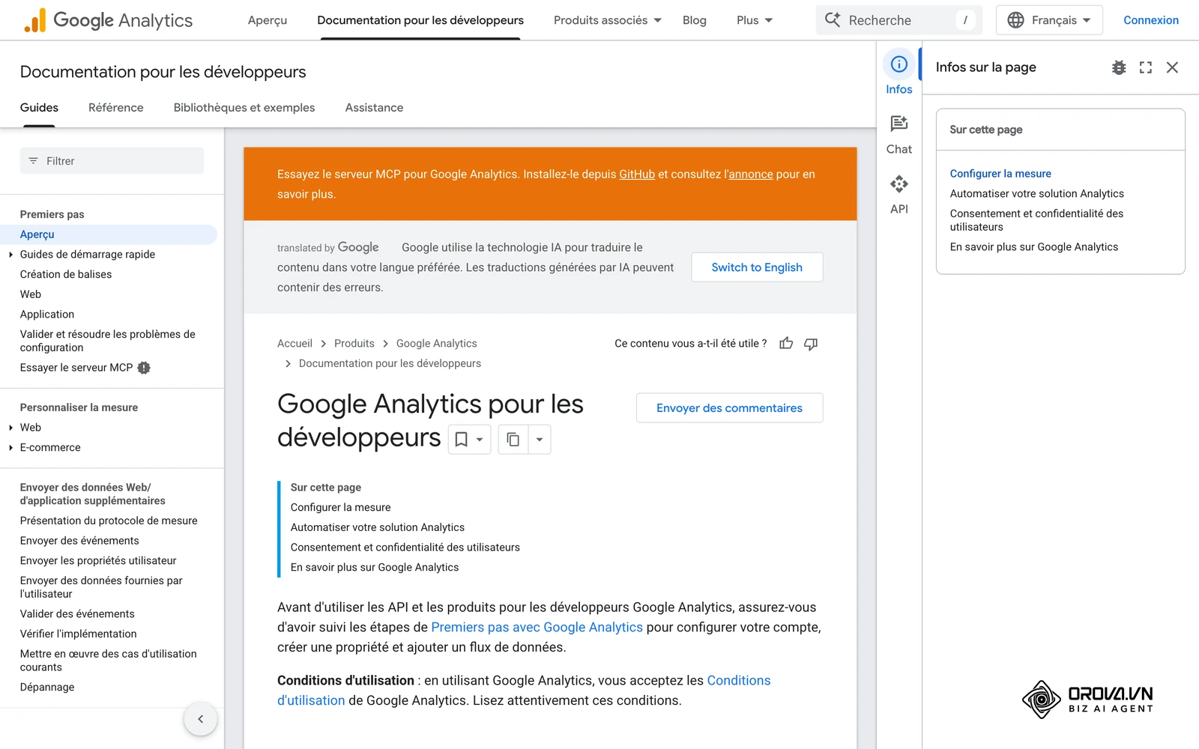Click the Switch to English button
Image resolution: width=1199 pixels, height=749 pixels.
[x=757, y=267]
